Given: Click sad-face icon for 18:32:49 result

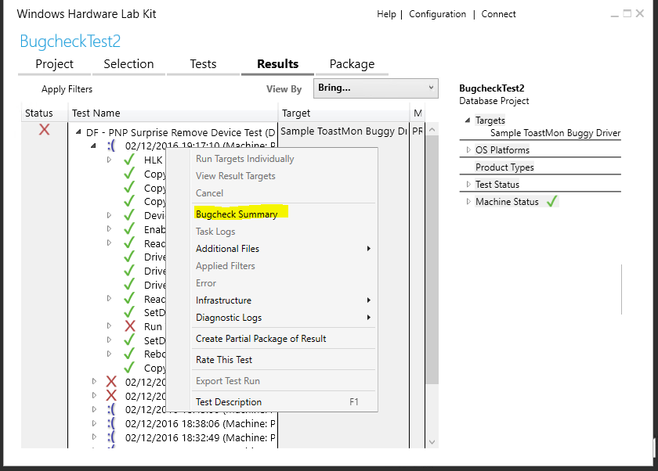Looking at the screenshot, I should click(x=111, y=437).
